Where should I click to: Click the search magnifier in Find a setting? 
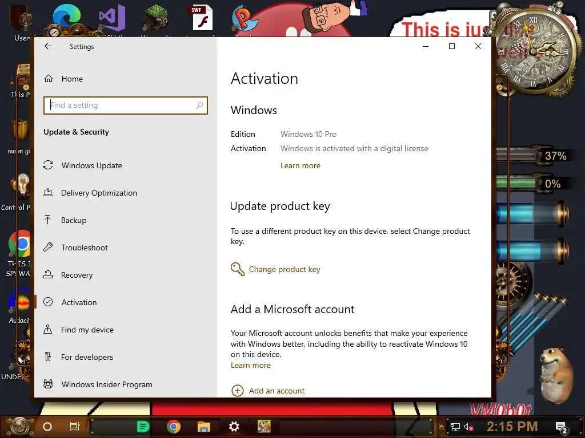point(199,106)
